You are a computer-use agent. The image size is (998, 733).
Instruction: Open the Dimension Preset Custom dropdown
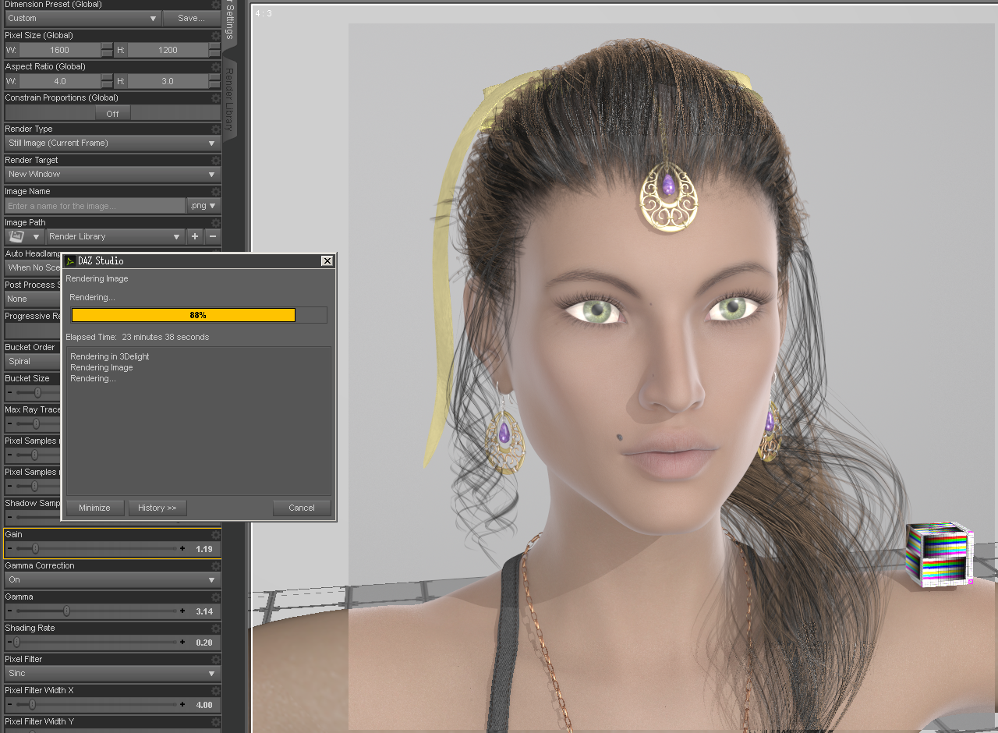coord(83,18)
